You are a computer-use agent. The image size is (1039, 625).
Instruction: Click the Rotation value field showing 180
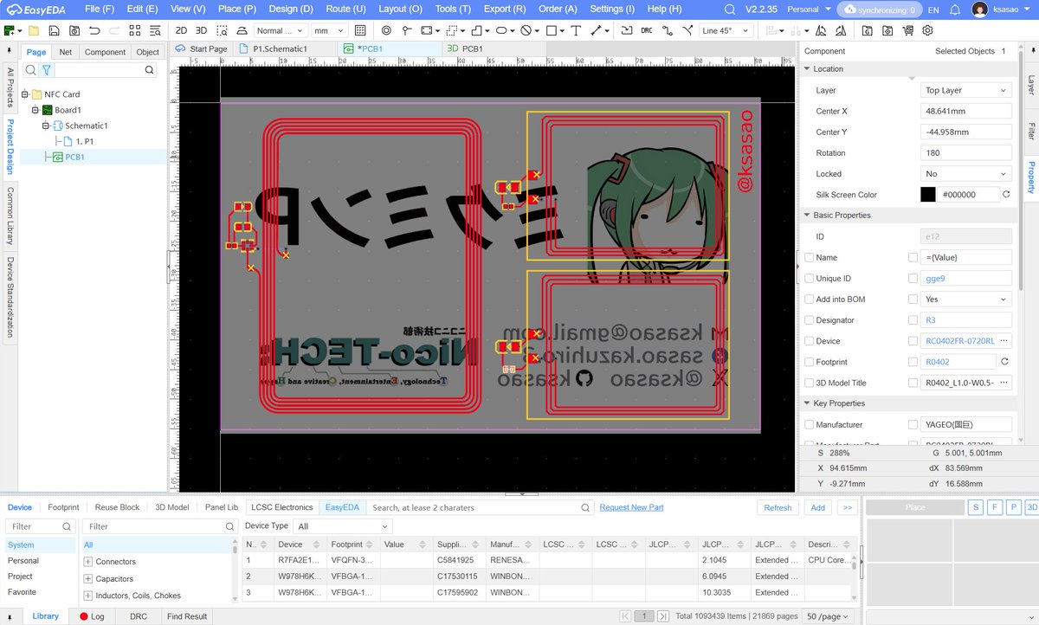966,152
